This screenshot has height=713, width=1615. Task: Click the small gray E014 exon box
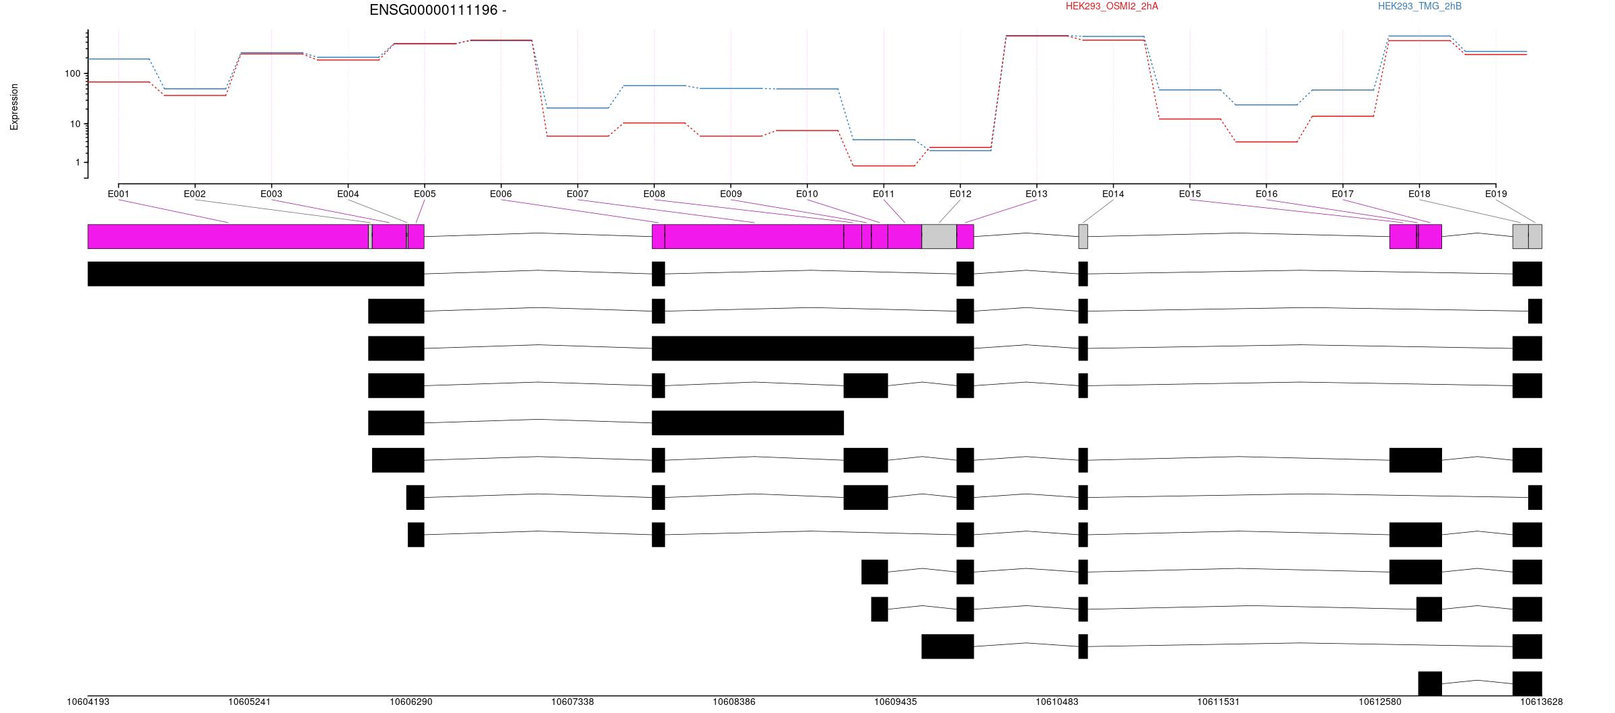pos(1083,236)
